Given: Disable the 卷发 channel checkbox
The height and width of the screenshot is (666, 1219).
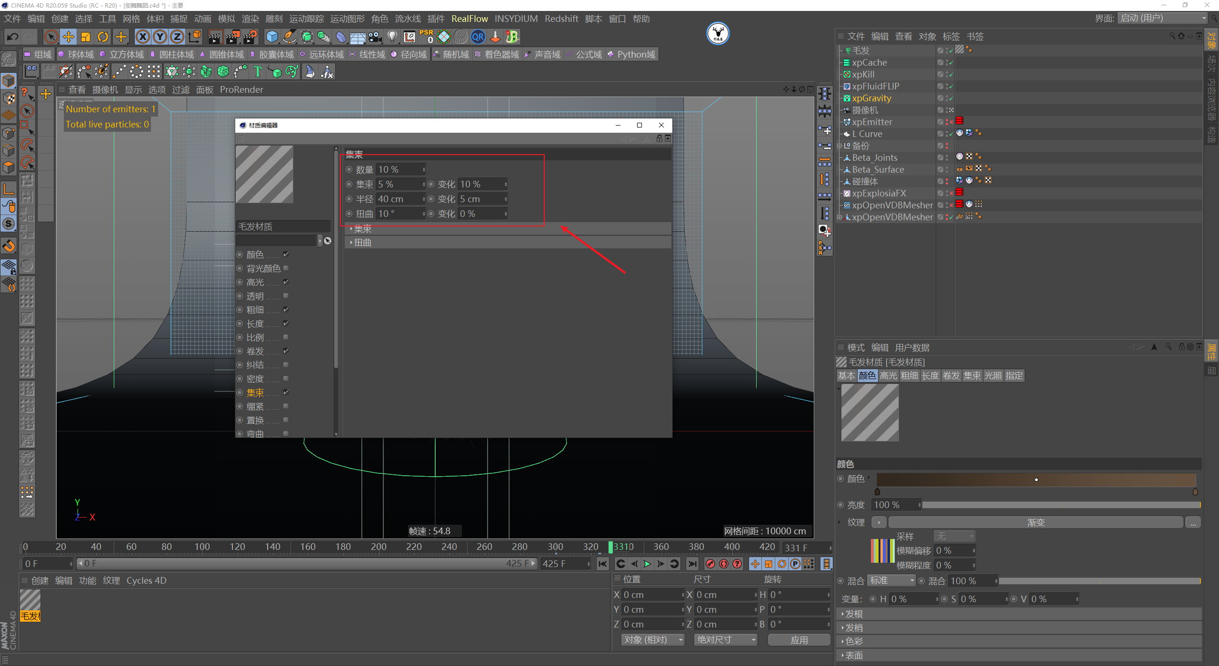Looking at the screenshot, I should tap(286, 351).
